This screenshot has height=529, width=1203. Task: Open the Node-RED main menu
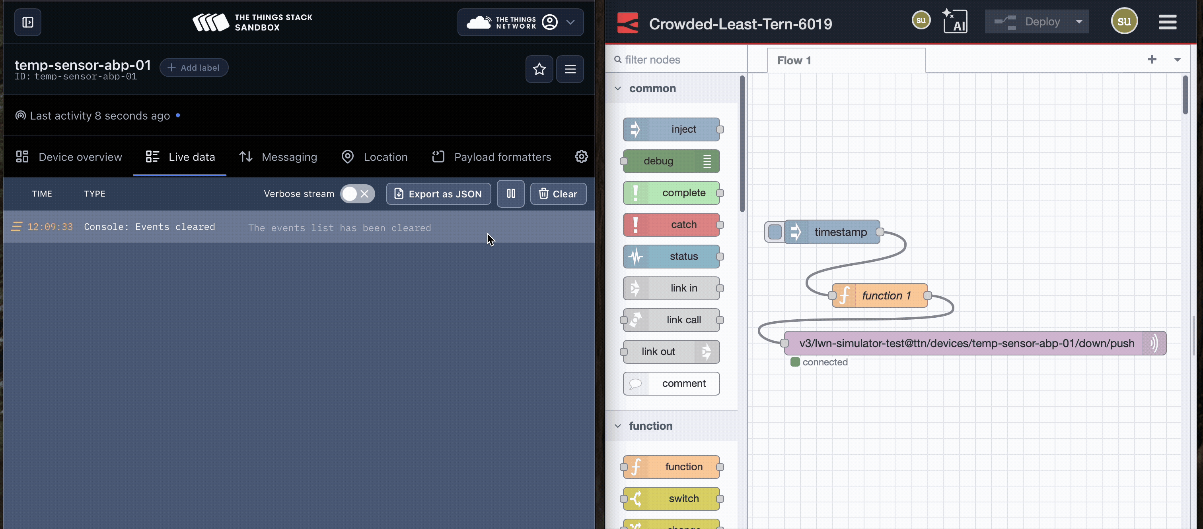pyautogui.click(x=1168, y=22)
